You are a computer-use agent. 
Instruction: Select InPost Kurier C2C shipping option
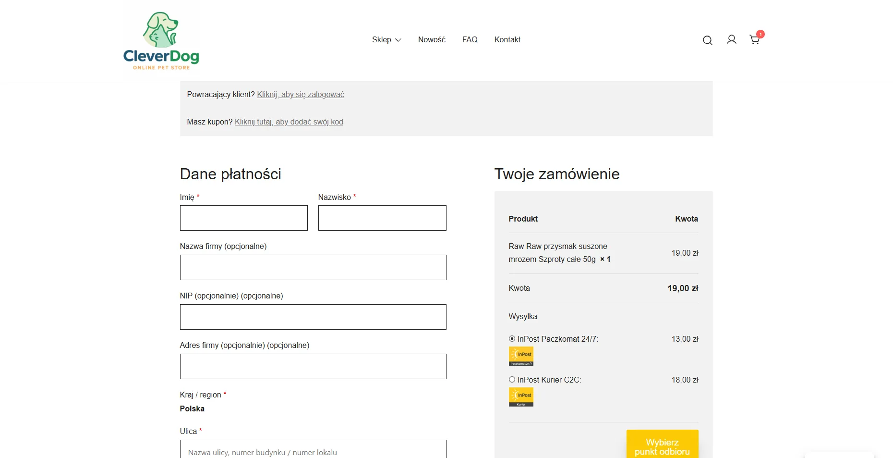pyautogui.click(x=512, y=380)
